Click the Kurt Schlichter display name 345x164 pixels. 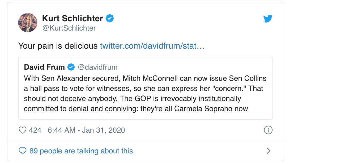coord(73,18)
